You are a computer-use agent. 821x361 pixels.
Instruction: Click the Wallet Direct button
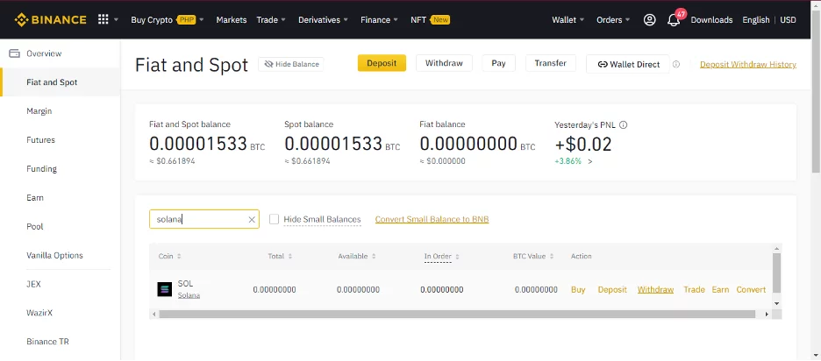(628, 64)
